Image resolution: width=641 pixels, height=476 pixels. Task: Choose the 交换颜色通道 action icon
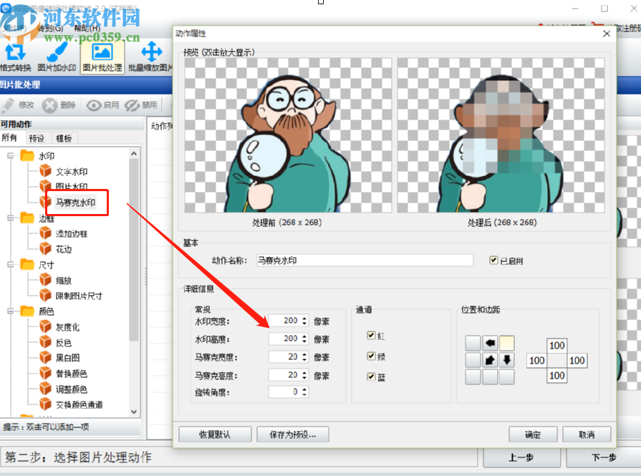[x=45, y=404]
